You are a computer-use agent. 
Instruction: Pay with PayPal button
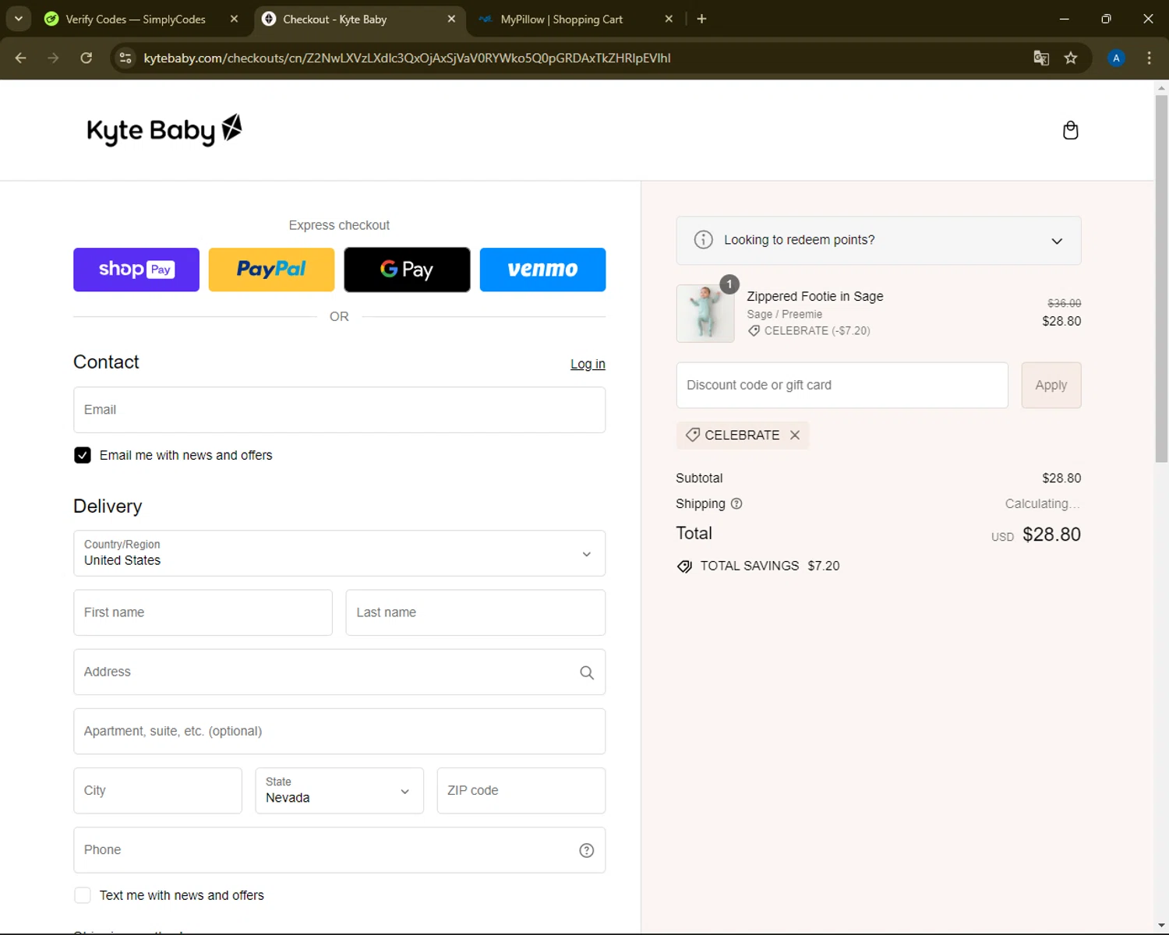click(x=271, y=270)
